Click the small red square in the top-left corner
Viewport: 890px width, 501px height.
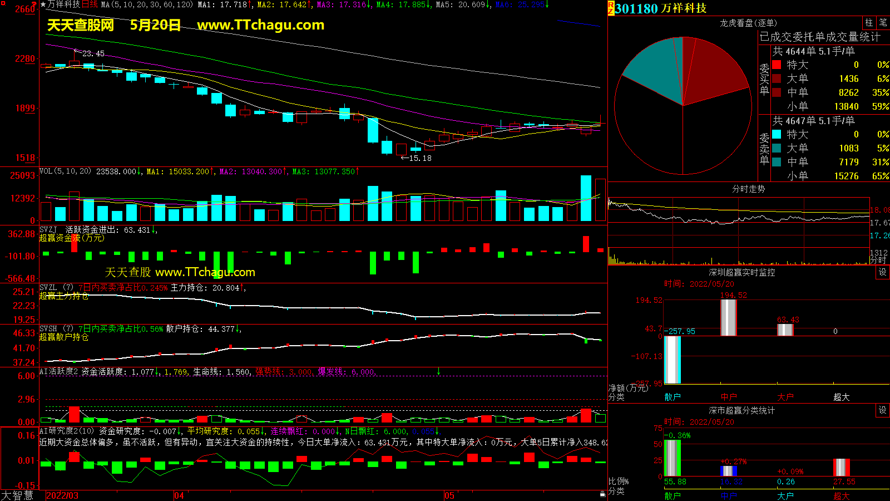click(3, 3)
